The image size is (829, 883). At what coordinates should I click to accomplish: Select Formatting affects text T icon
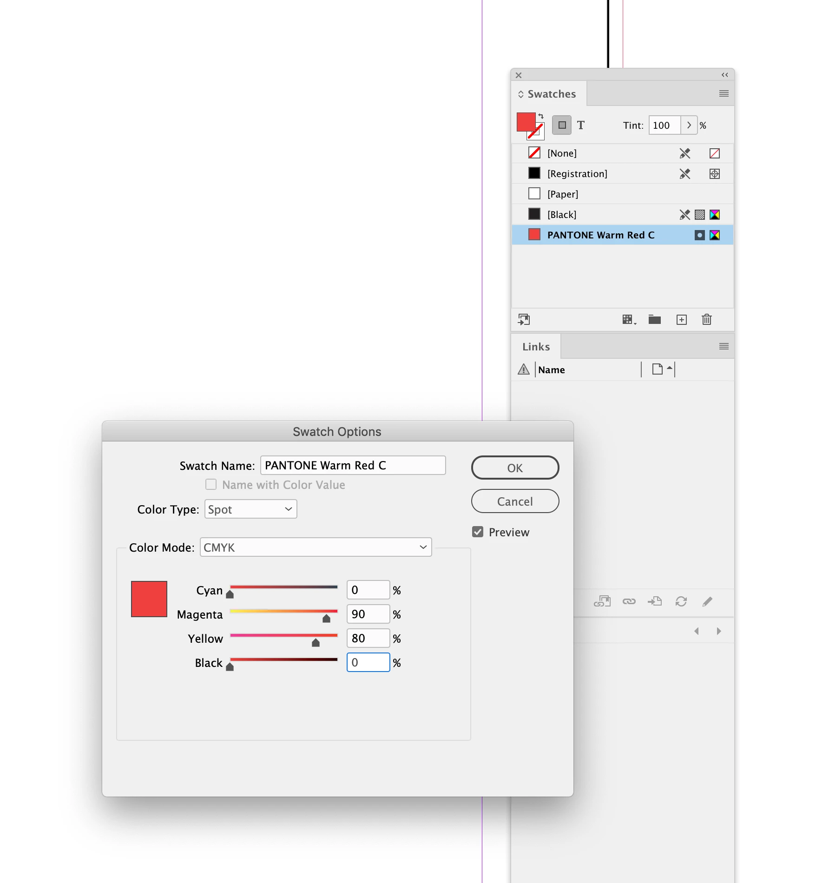point(581,125)
